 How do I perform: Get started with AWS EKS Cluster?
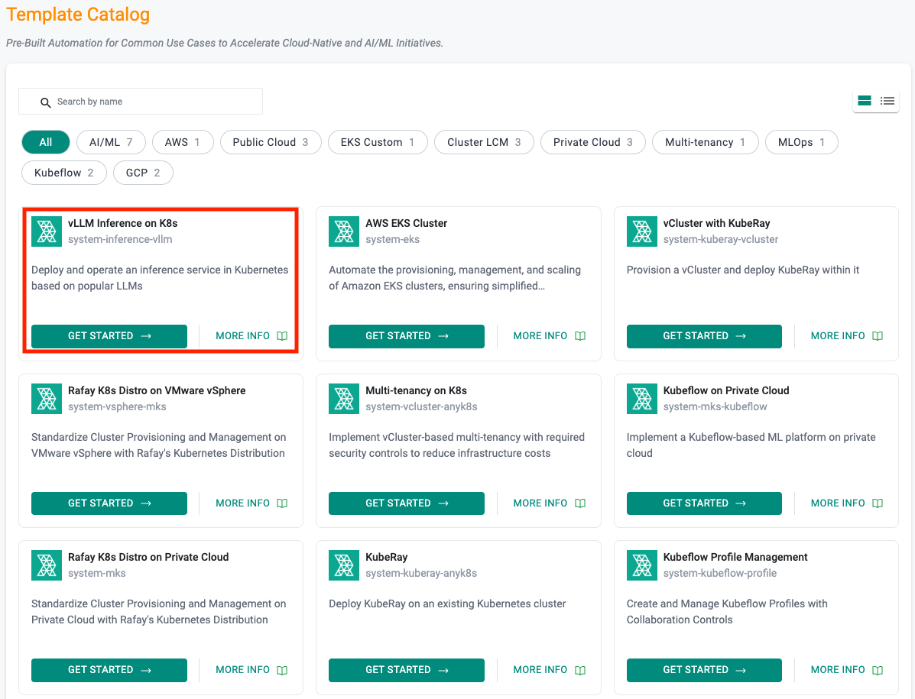point(406,336)
